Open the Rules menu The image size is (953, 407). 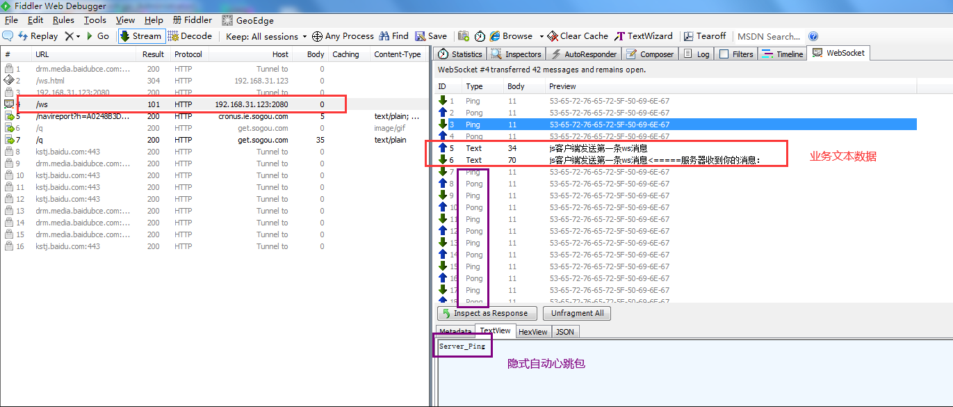[x=63, y=20]
